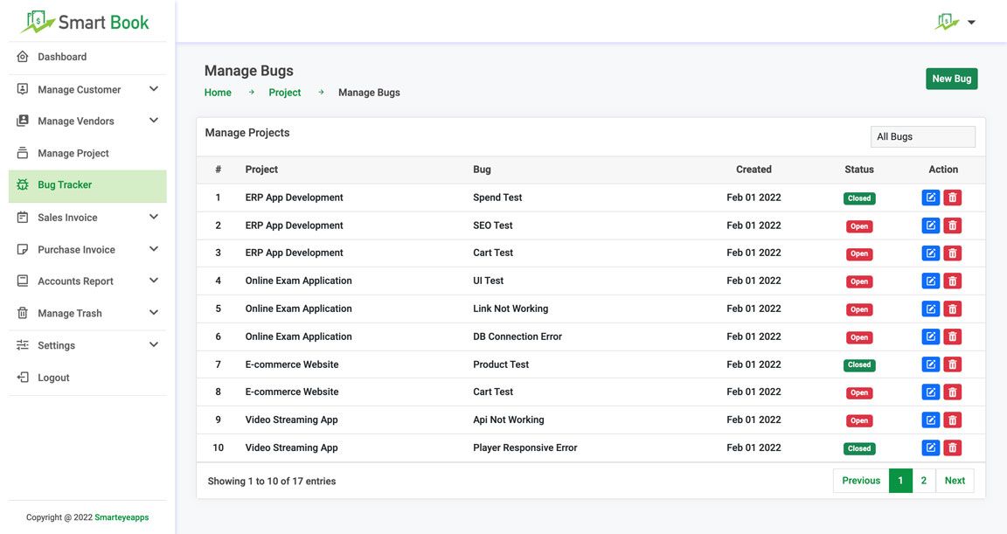This screenshot has height=534, width=1007.
Task: Open Manage Project in sidebar
Action: (x=73, y=153)
